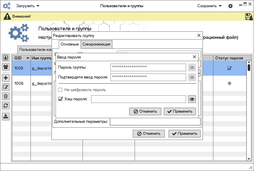
Task: Show confirmation password via its eye icon
Action: coord(192,77)
